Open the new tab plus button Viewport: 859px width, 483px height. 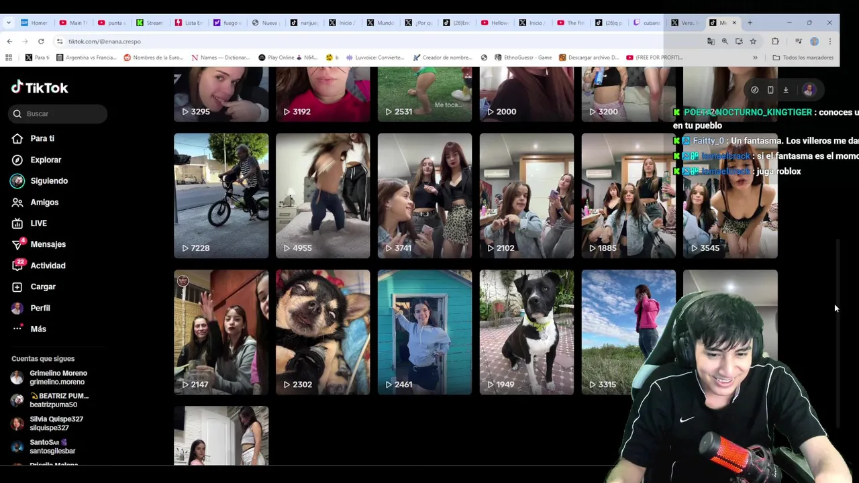tap(750, 23)
